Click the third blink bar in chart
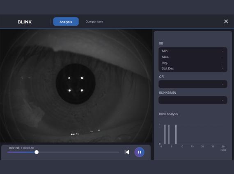Screen dimensions: 234x174 coord(176,134)
